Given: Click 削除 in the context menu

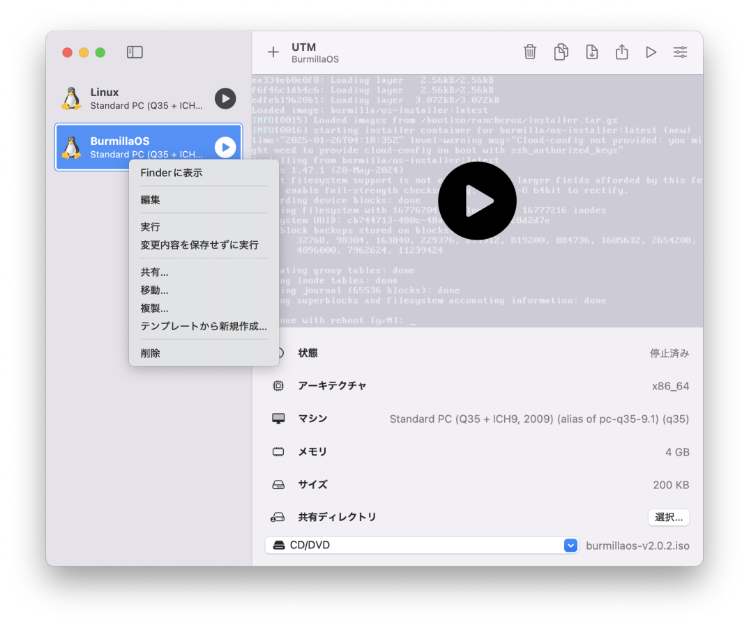Looking at the screenshot, I should coord(151,353).
